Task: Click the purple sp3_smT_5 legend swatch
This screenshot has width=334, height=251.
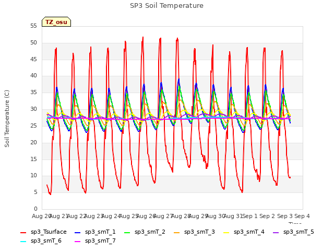Action: [x=276, y=232]
